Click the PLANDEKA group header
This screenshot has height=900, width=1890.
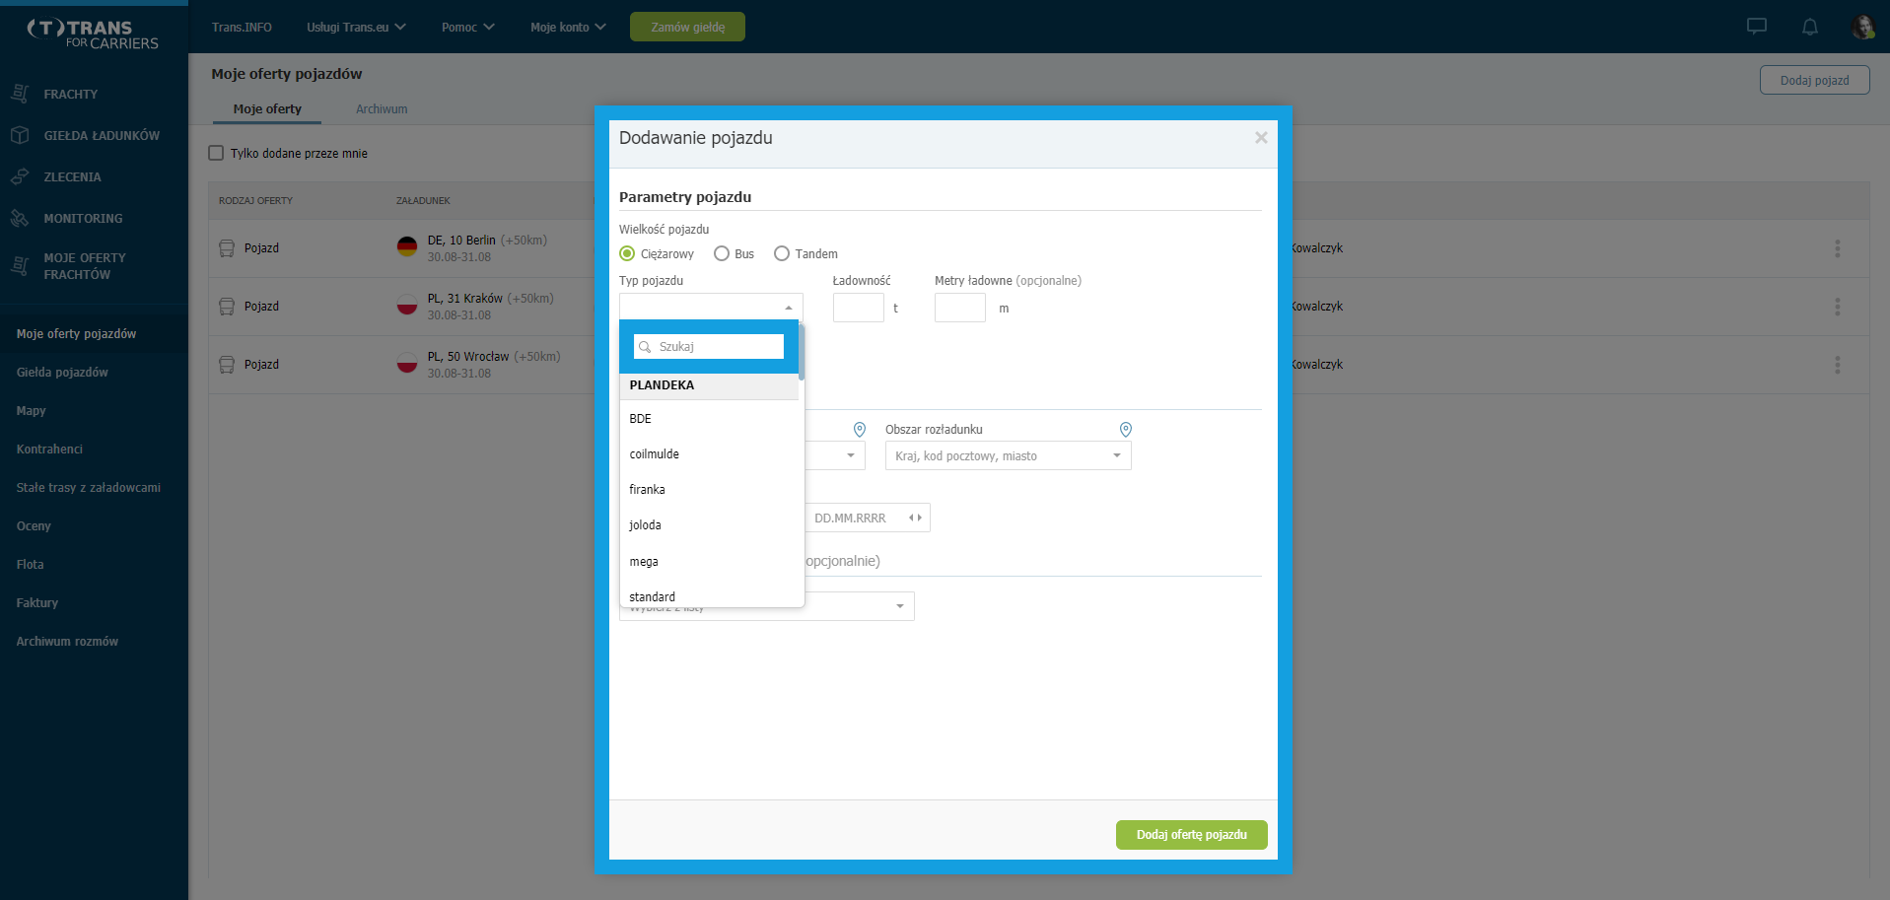pos(709,385)
